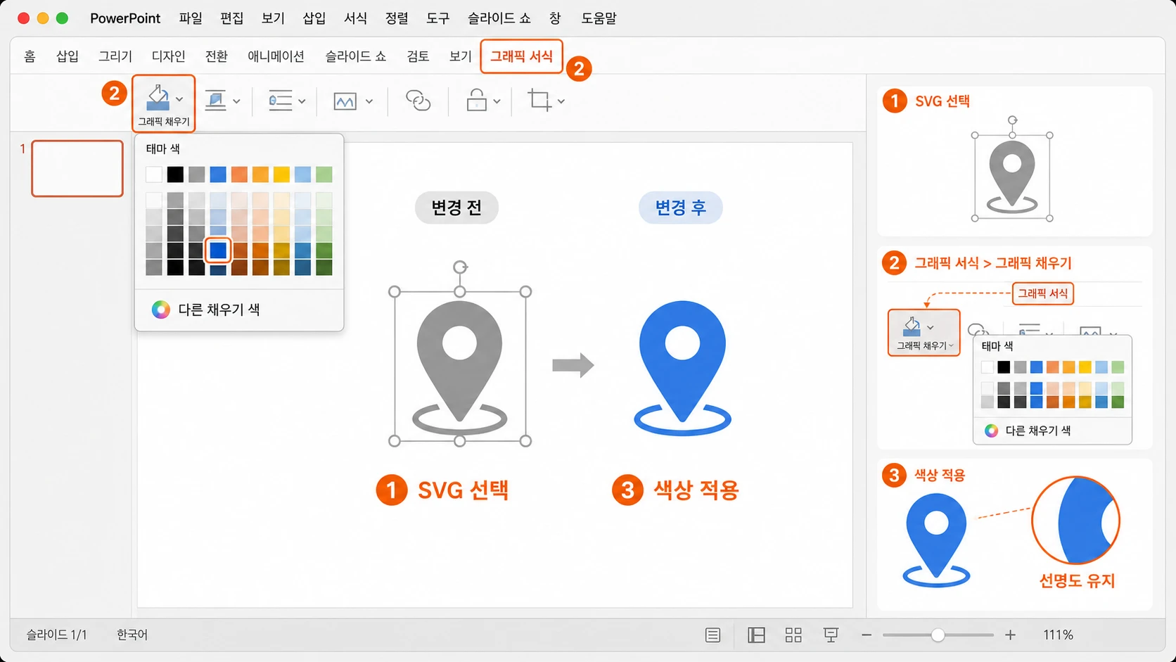Switch to the 검토 ribbon tab
This screenshot has height=662, width=1176.
[x=418, y=56]
